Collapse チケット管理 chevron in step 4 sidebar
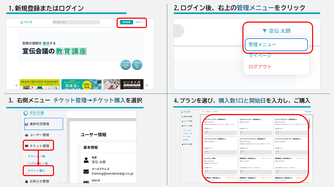Viewport: 334px width, 187px height. [x=198, y=126]
